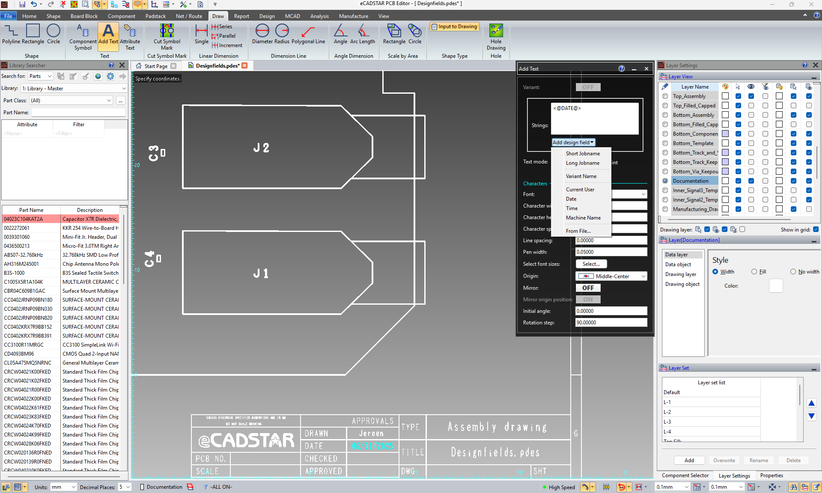822x493 pixels.
Task: Select the Rectangle shape tool
Action: (33, 34)
